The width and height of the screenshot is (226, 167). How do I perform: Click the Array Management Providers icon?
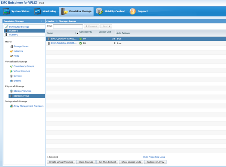[11, 106]
